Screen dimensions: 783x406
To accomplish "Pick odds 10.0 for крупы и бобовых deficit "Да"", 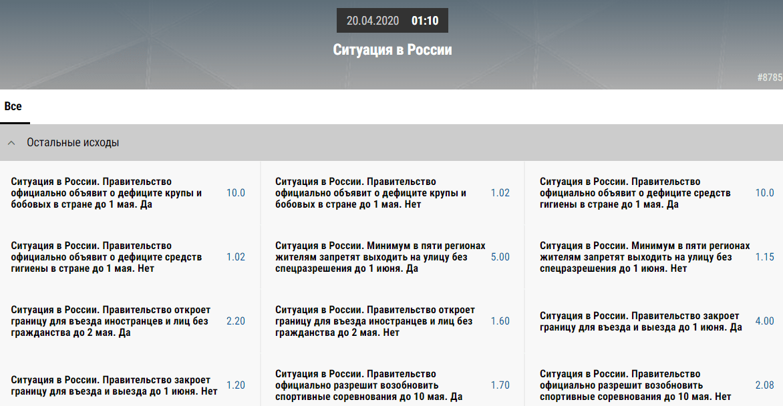I will coord(236,193).
